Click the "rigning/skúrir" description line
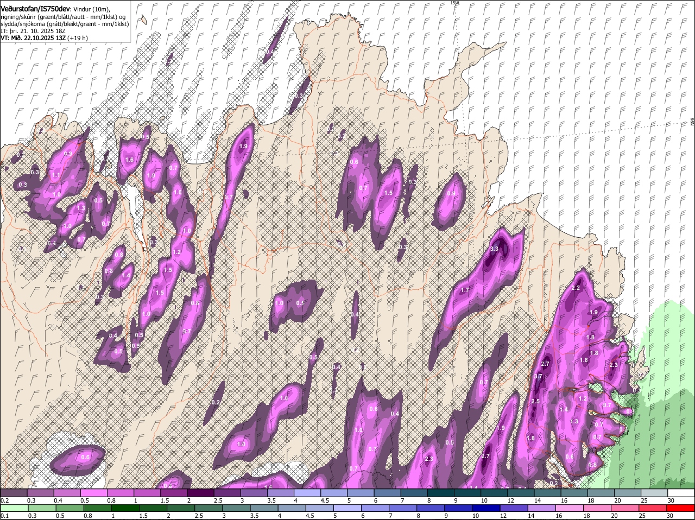The width and height of the screenshot is (695, 520). click(x=63, y=17)
